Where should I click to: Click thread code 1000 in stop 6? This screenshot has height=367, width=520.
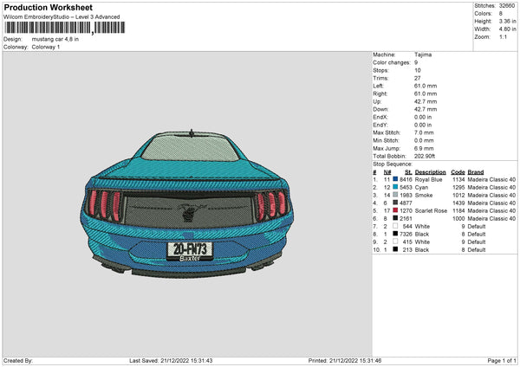[458, 219]
